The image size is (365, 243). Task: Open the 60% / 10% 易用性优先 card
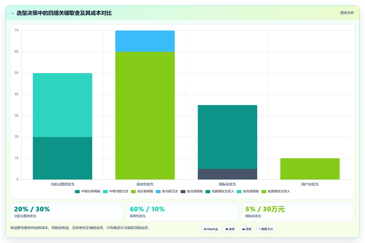(182, 212)
